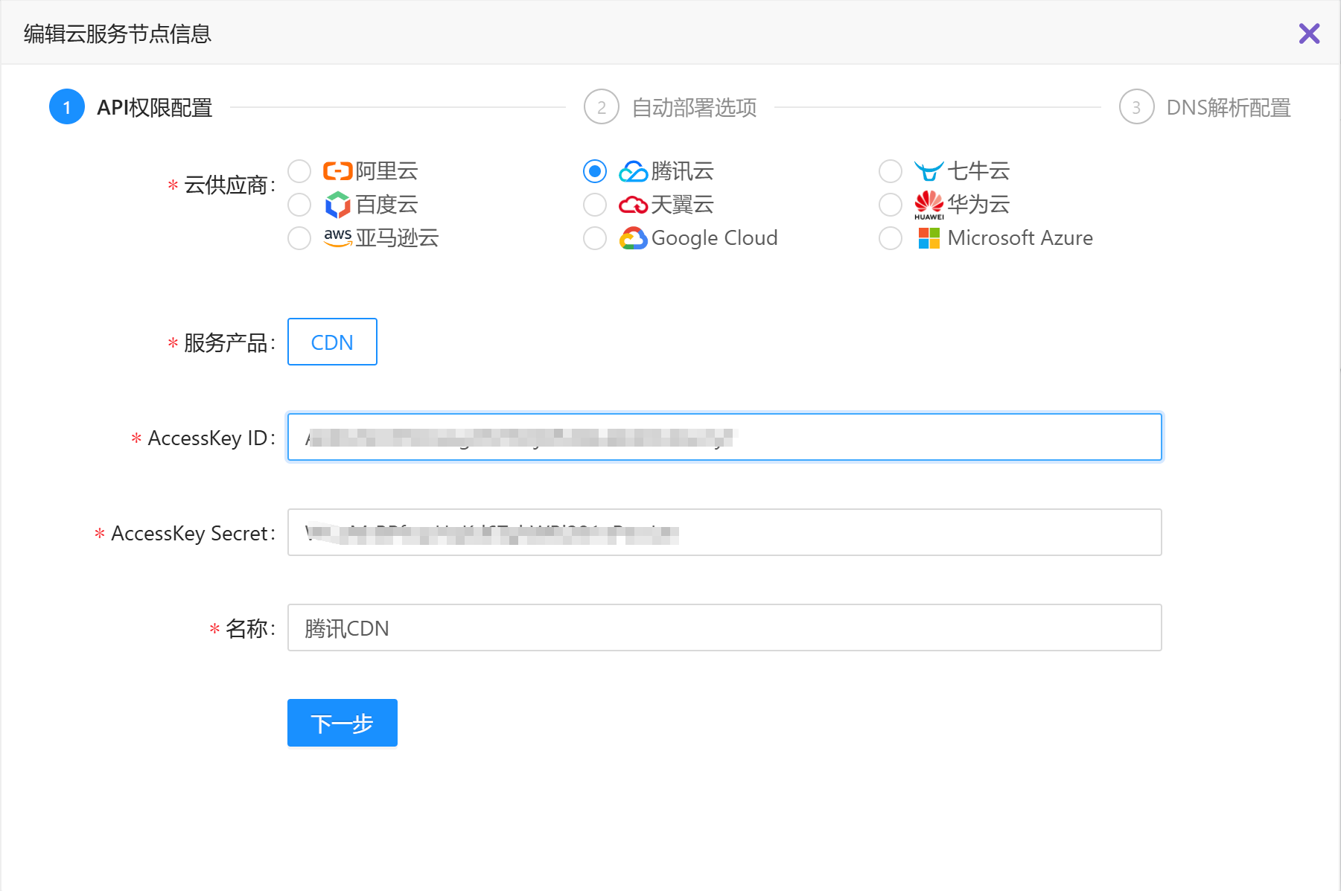Click the 阿里云 label text
This screenshot has height=891, width=1341.
click(x=386, y=171)
